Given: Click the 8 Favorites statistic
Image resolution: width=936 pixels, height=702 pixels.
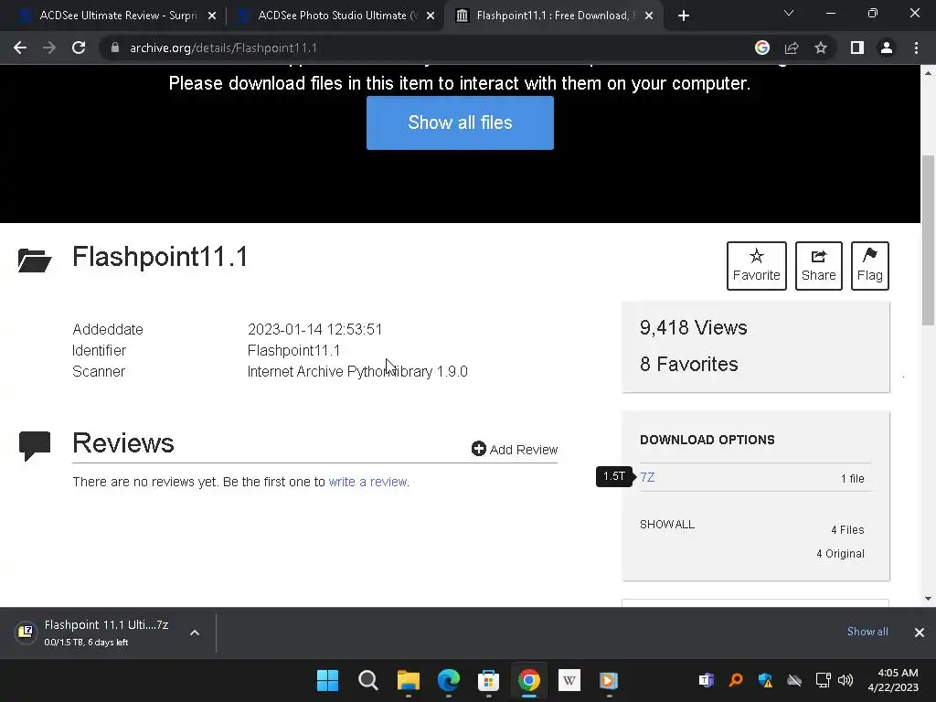Looking at the screenshot, I should coord(689,364).
